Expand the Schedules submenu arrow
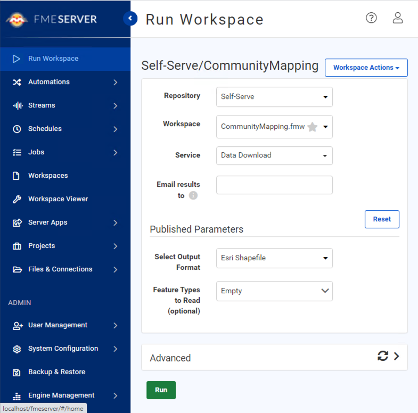This screenshot has height=413, width=418. point(115,129)
